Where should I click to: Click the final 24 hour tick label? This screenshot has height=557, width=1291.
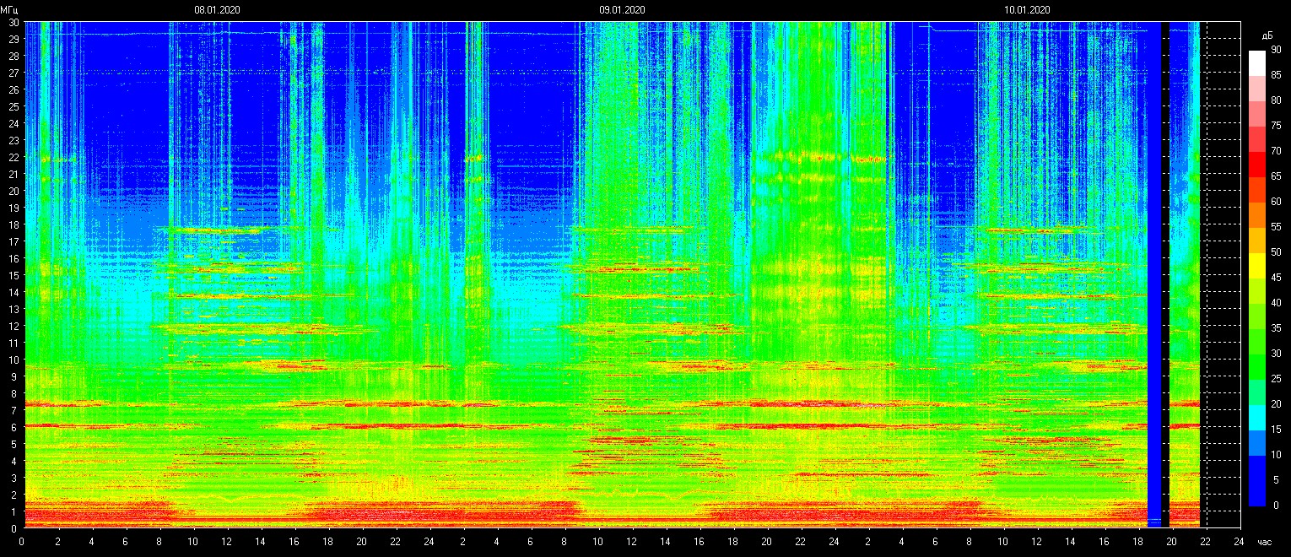tap(1238, 542)
